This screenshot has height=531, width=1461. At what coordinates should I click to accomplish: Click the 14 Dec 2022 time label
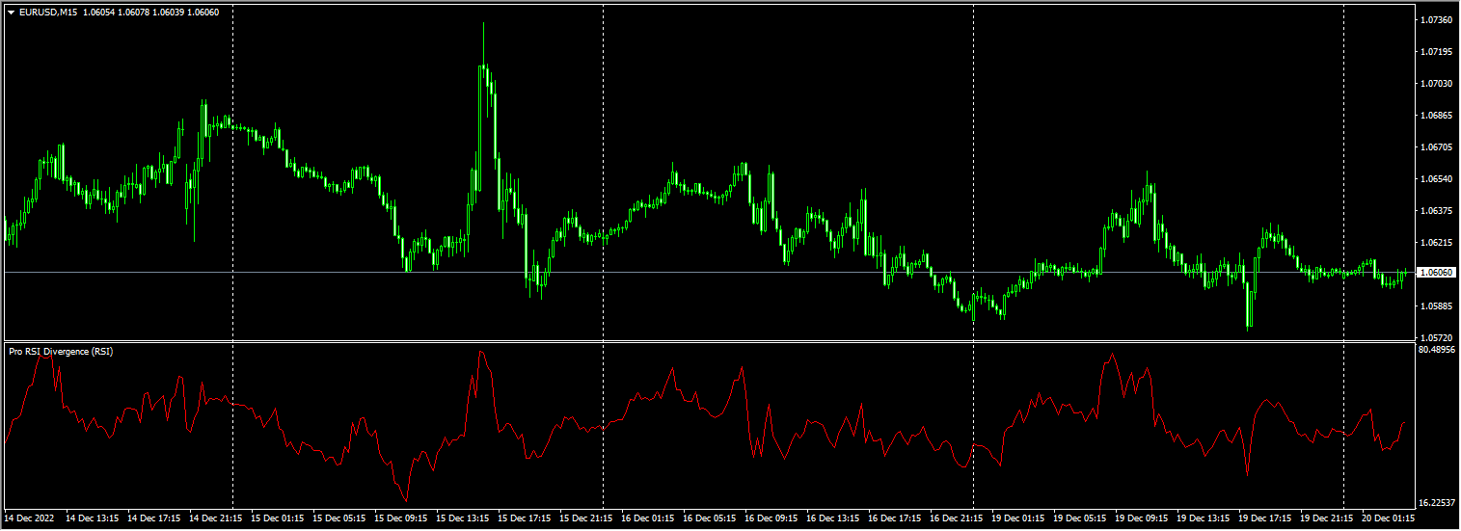pos(31,518)
